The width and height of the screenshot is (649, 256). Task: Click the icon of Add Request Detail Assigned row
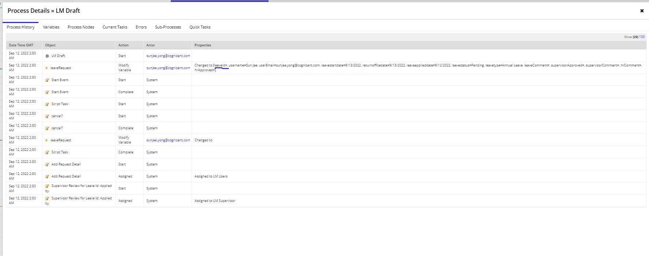coord(47,176)
